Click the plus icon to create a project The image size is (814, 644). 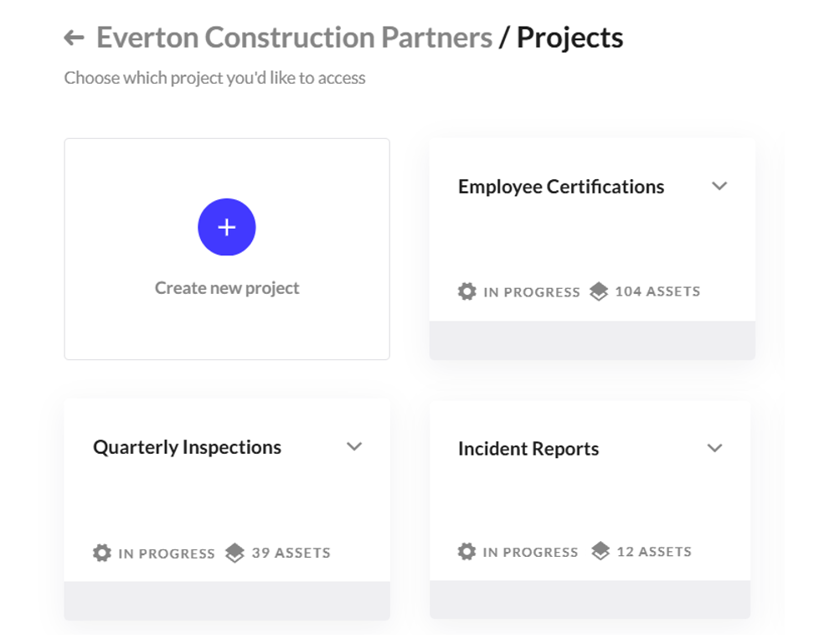coord(225,226)
